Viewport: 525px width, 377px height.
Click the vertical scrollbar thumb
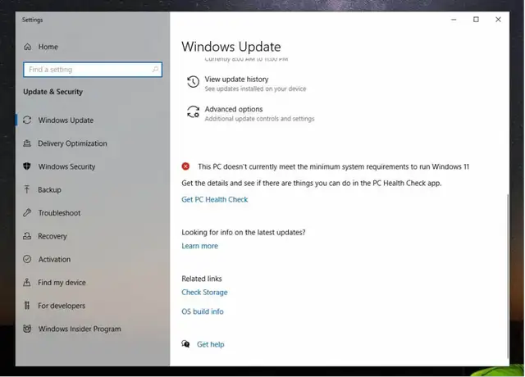(x=507, y=276)
